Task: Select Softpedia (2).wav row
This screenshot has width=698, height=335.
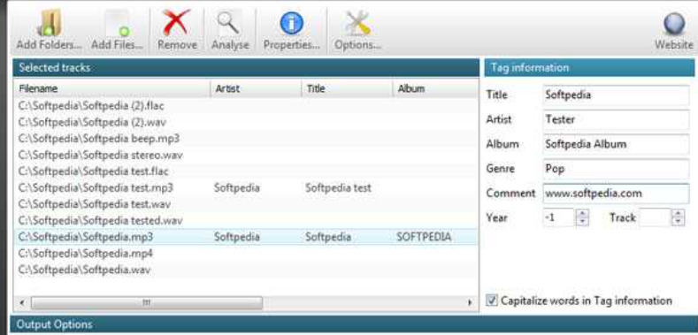Action: pyautogui.click(x=246, y=122)
